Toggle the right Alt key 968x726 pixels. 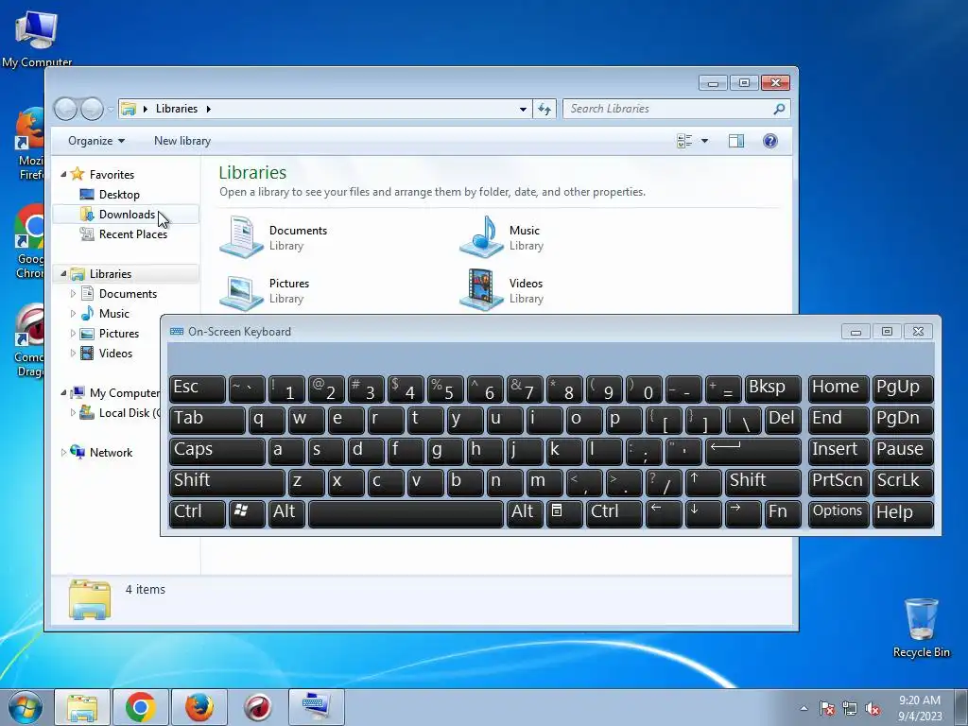pyautogui.click(x=525, y=513)
